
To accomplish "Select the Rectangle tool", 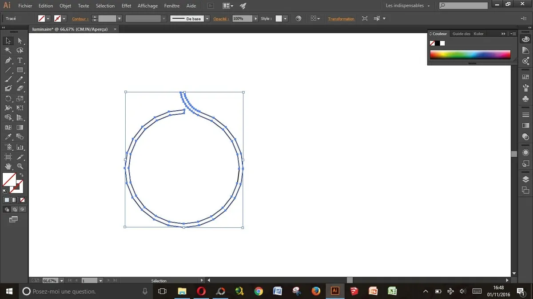I will pos(20,70).
